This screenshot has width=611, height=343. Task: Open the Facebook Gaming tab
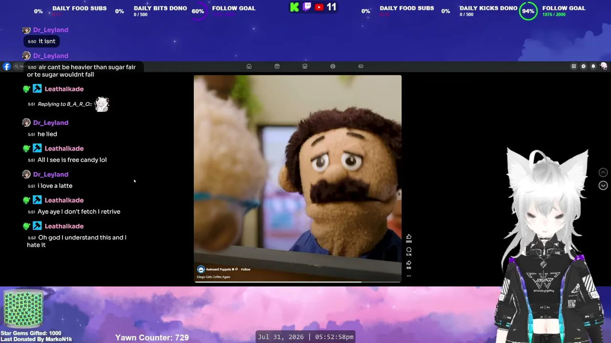click(361, 66)
